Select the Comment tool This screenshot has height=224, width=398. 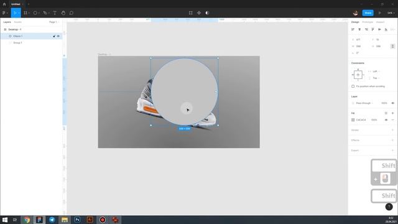click(72, 13)
